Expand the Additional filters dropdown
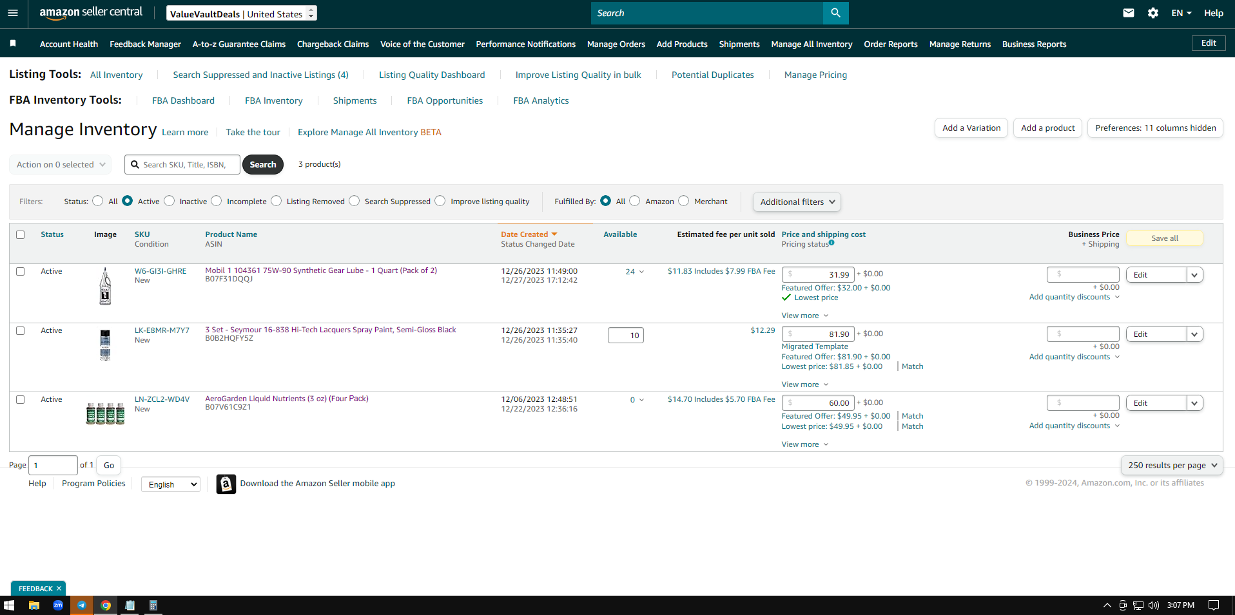Screen dimensions: 1235x615 pyautogui.click(x=797, y=202)
